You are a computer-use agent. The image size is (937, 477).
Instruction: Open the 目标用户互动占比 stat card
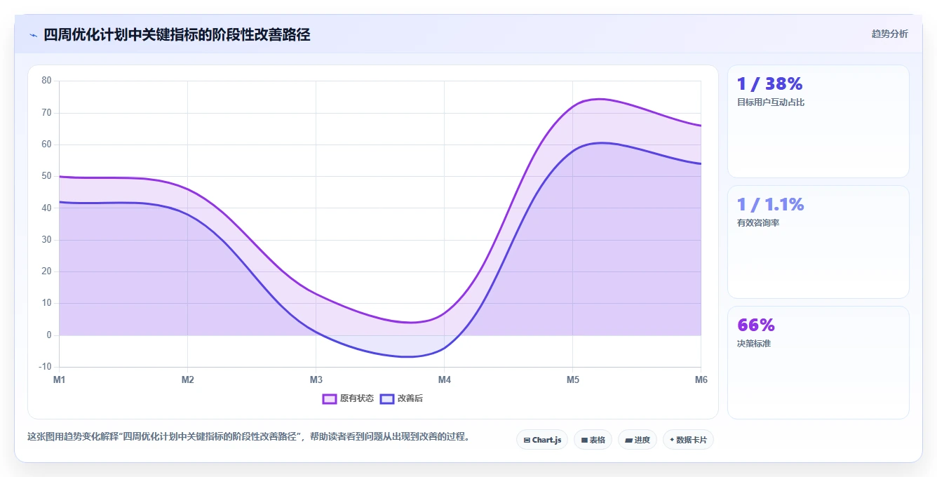click(818, 121)
